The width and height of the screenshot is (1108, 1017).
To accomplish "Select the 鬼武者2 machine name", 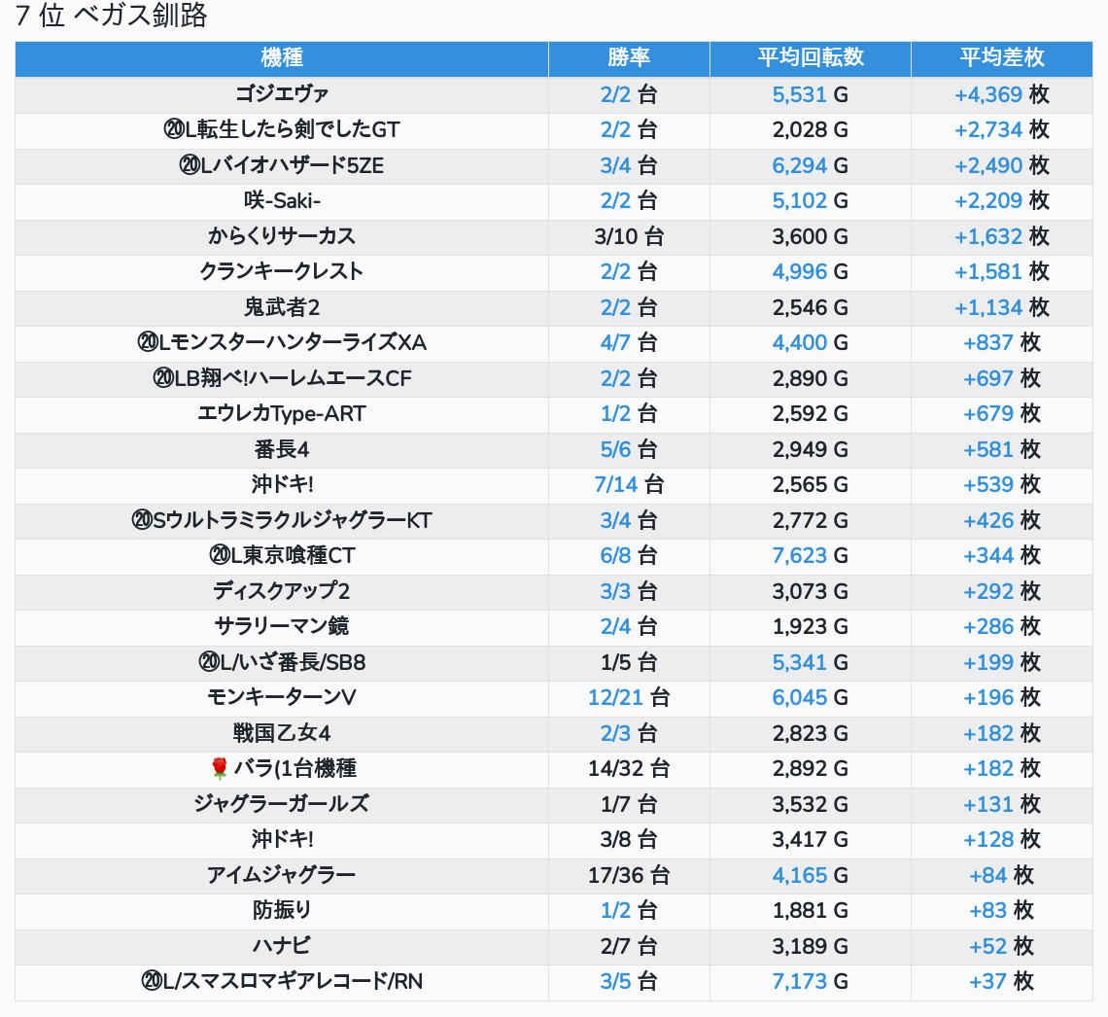I will click(x=281, y=307).
